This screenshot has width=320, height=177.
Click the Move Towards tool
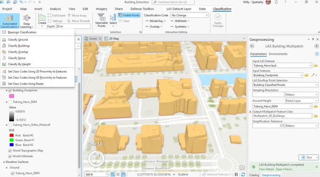[x=79, y=21]
